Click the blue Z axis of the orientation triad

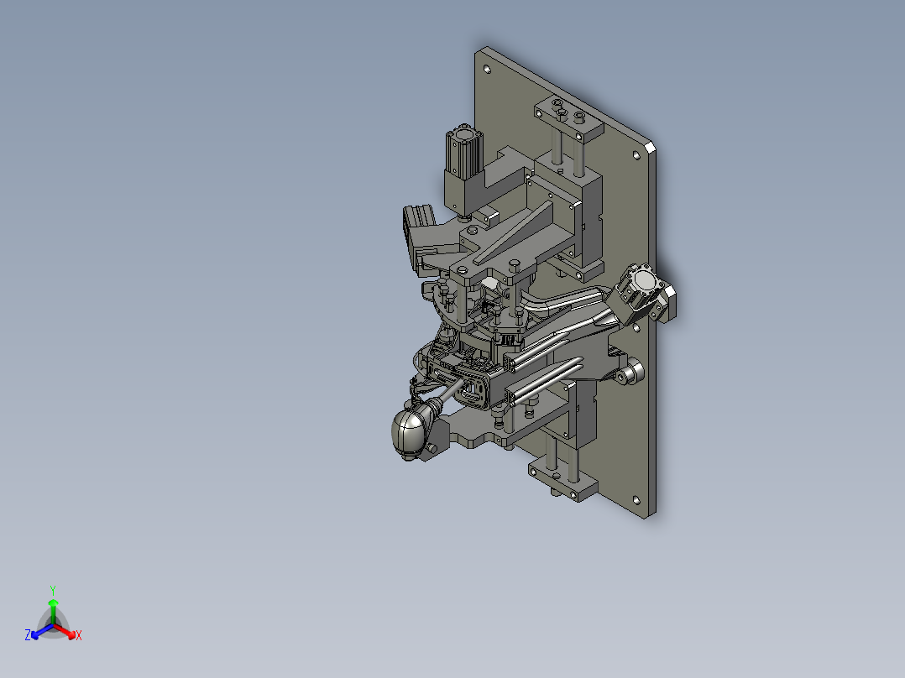tap(42, 631)
